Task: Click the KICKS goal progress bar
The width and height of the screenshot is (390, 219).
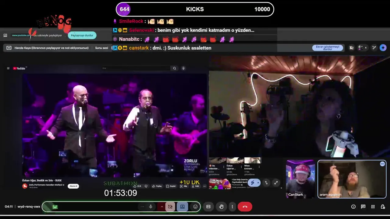Action: pyautogui.click(x=195, y=9)
